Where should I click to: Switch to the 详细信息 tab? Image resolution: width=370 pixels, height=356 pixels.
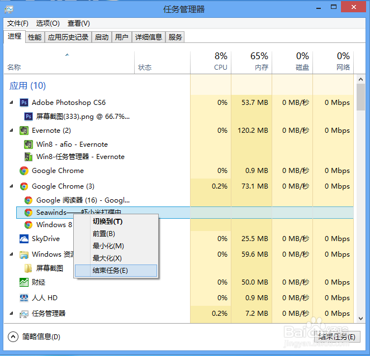click(x=149, y=37)
